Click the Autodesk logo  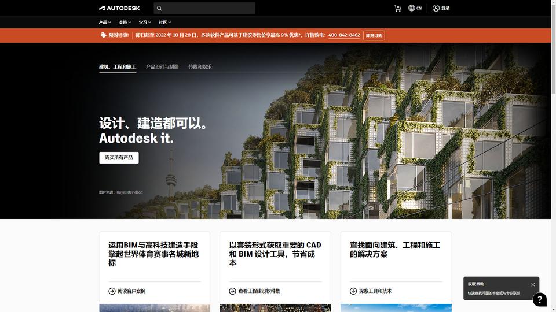click(119, 8)
